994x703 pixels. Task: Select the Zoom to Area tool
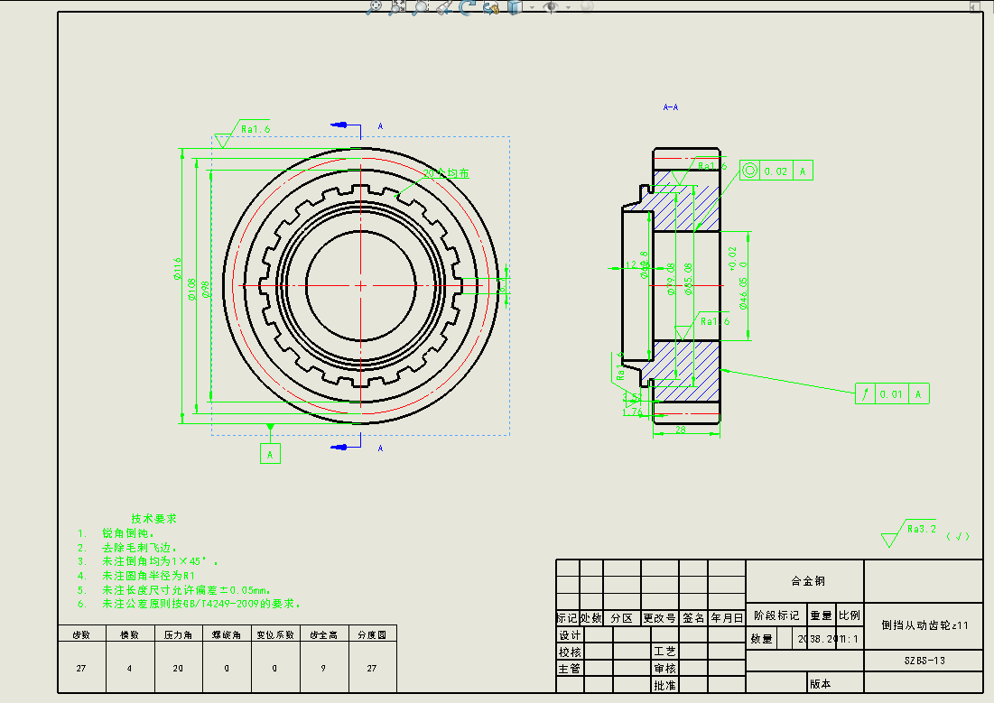click(397, 7)
